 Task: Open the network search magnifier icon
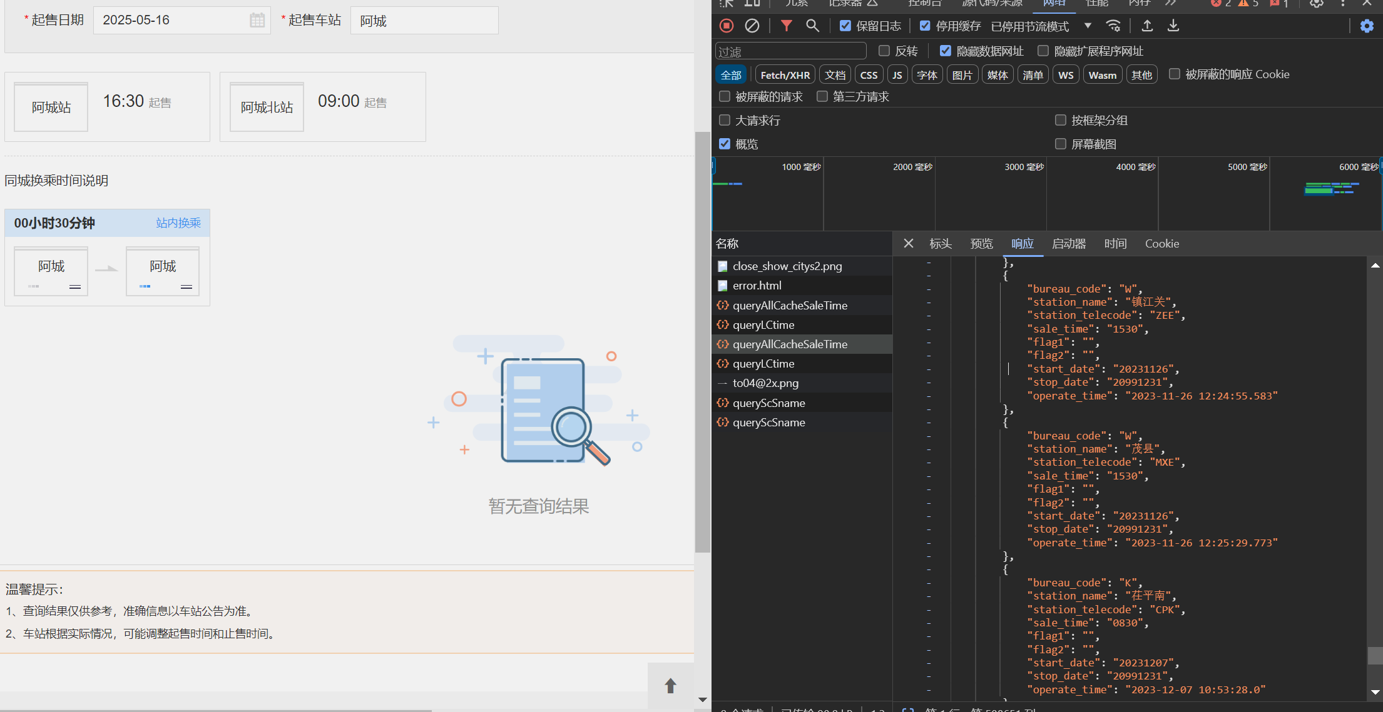(812, 26)
